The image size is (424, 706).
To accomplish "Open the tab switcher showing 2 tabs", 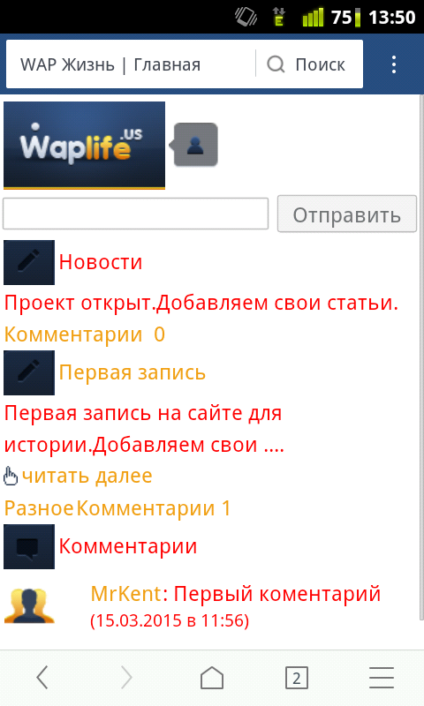I will pyautogui.click(x=297, y=678).
